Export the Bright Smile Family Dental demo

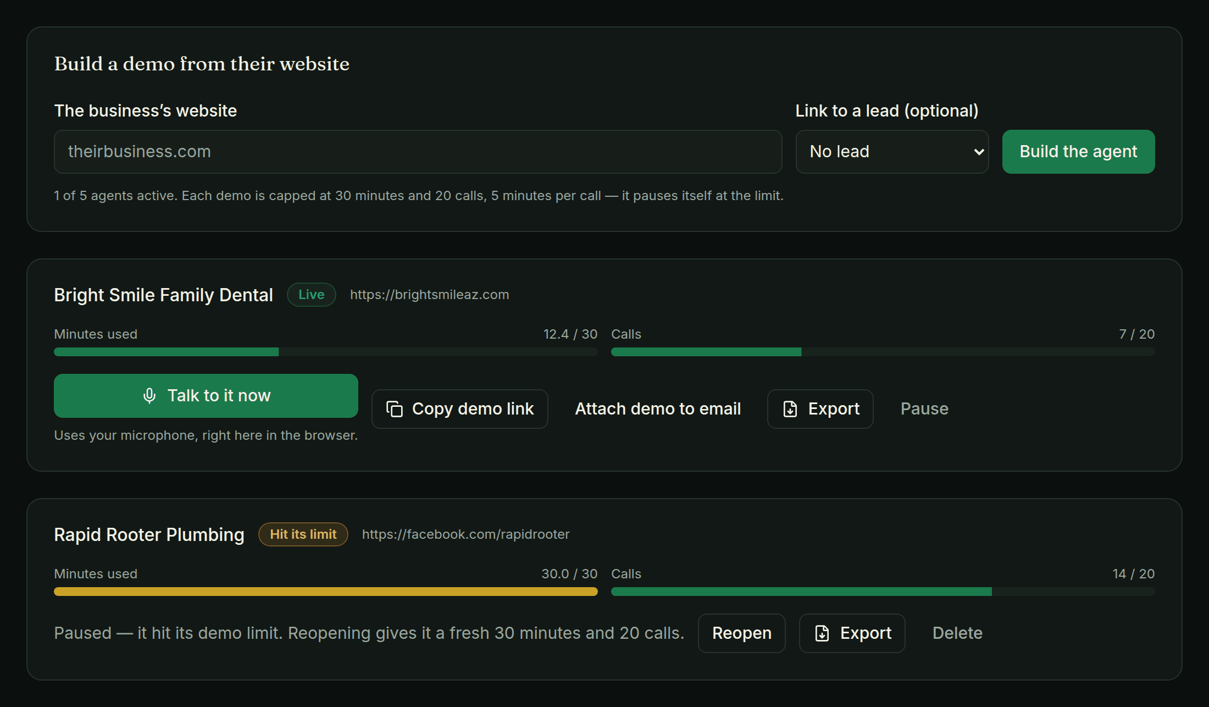(820, 409)
